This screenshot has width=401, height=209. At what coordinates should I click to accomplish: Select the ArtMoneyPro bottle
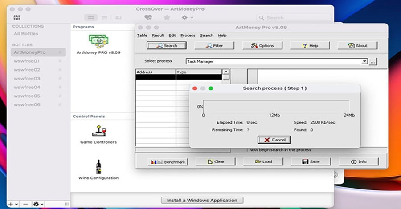[38, 52]
